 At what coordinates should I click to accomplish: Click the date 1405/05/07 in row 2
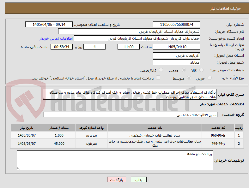pyautogui.click(x=27, y=144)
